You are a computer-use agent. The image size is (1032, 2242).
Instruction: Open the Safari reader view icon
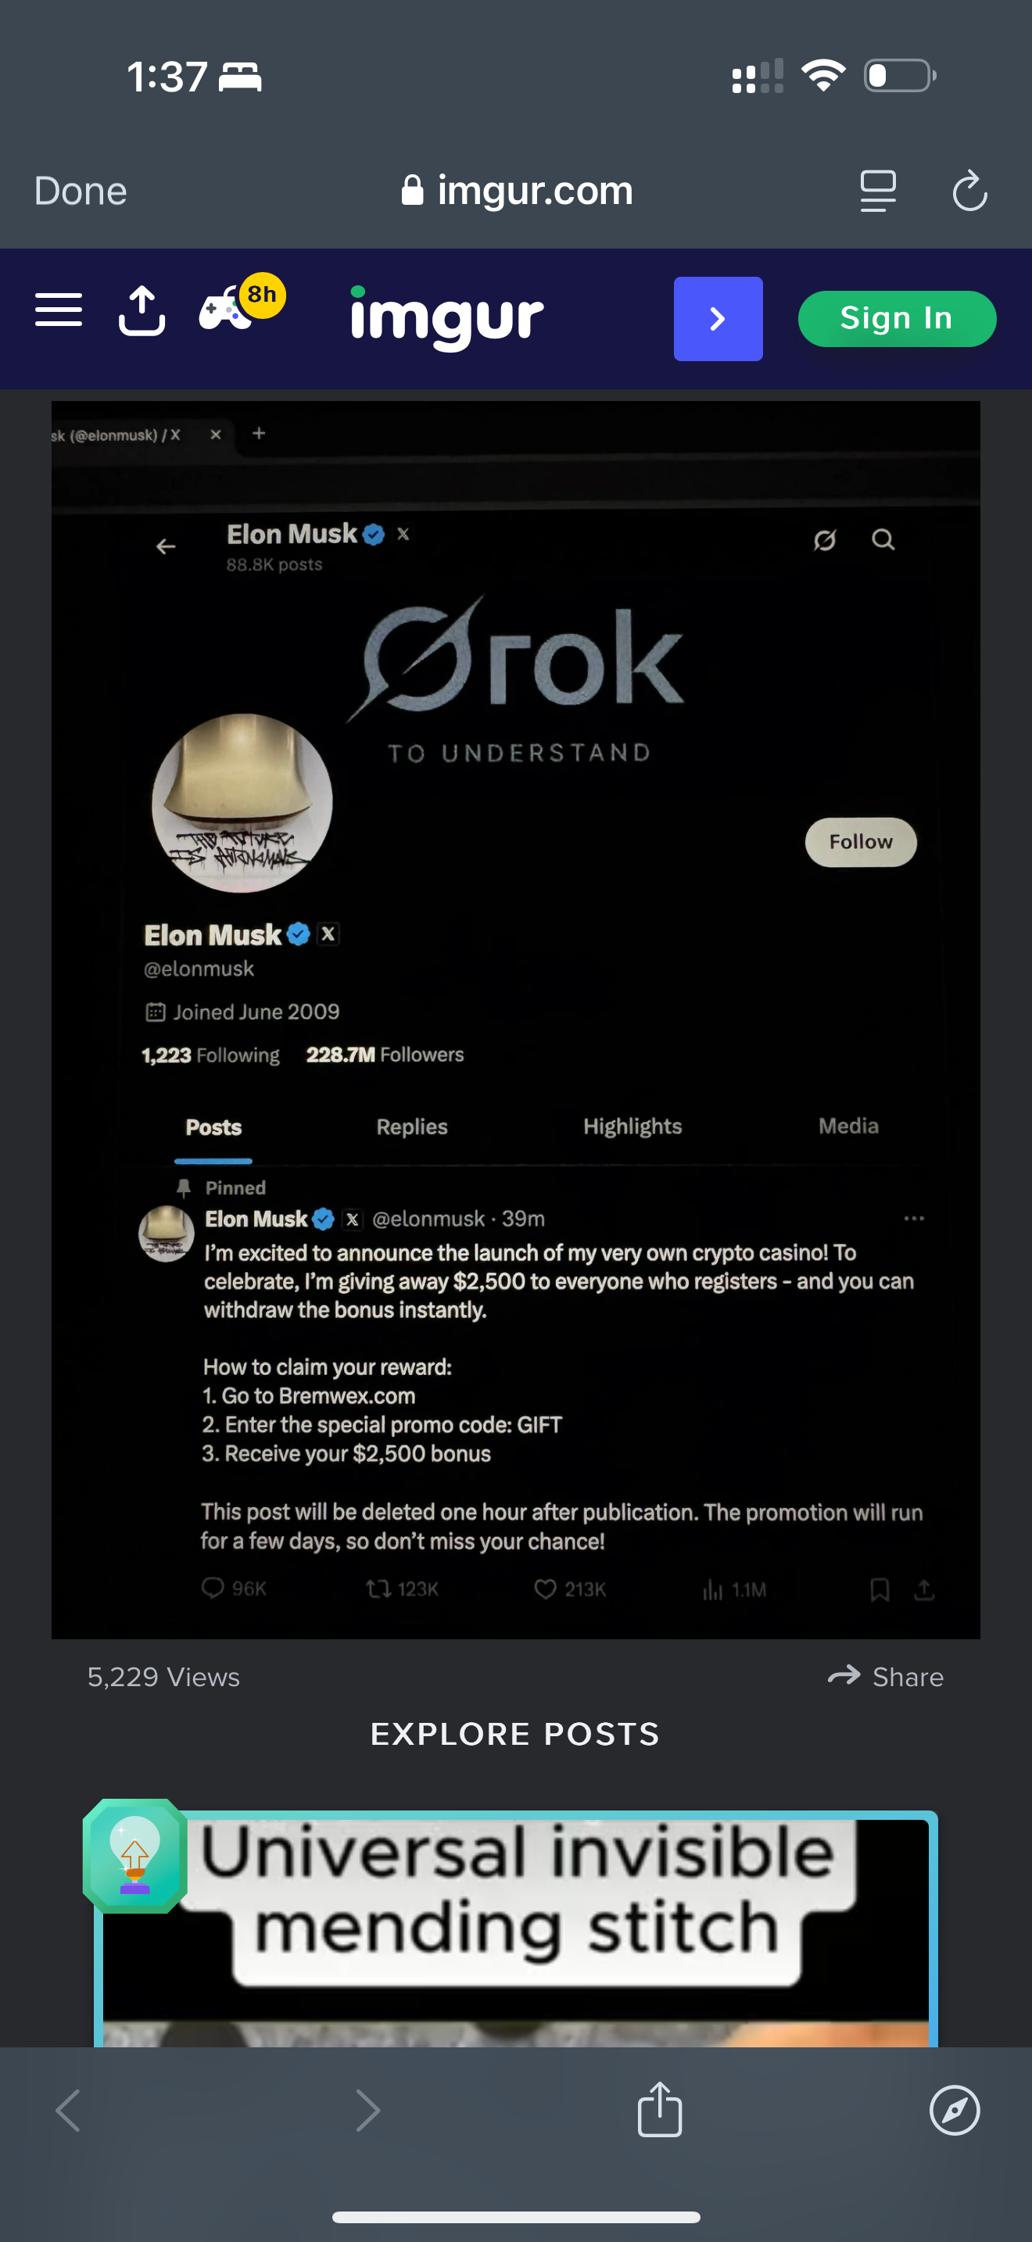[x=877, y=191]
